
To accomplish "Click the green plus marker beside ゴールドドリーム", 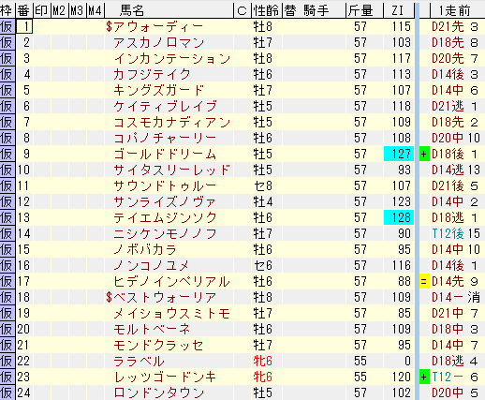I will [424, 154].
